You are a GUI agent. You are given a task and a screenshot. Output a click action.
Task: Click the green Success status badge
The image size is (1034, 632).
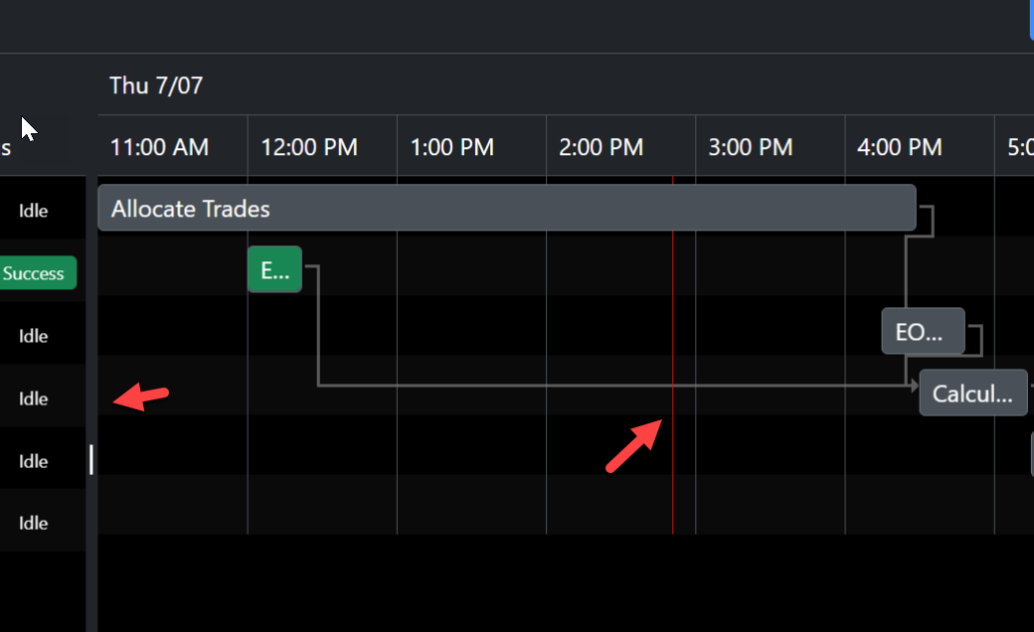click(x=36, y=273)
